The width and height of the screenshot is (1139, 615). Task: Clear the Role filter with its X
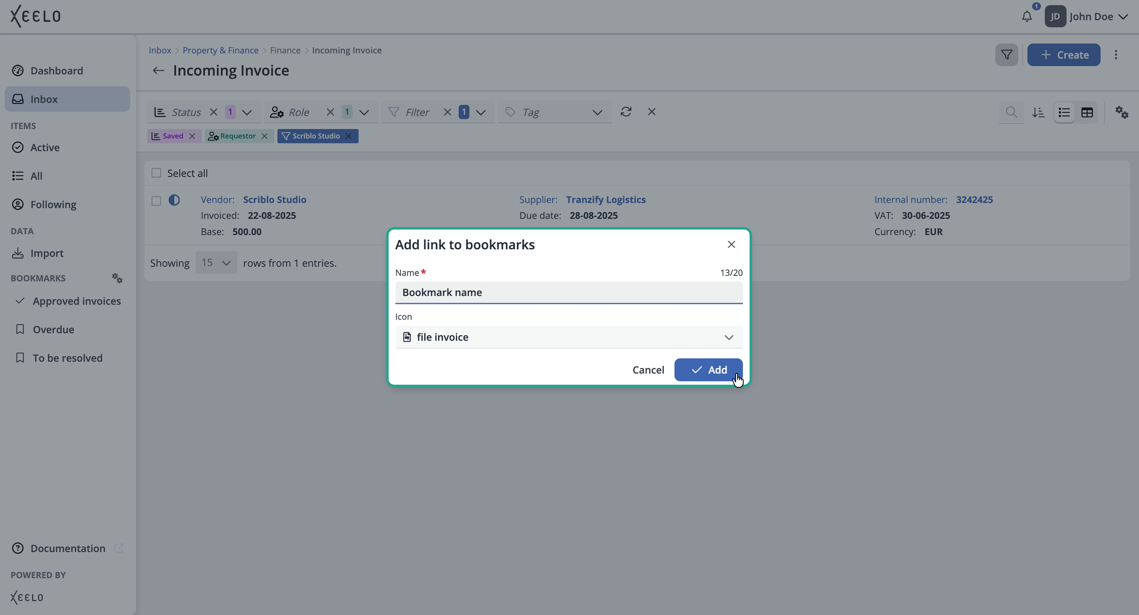(x=330, y=112)
